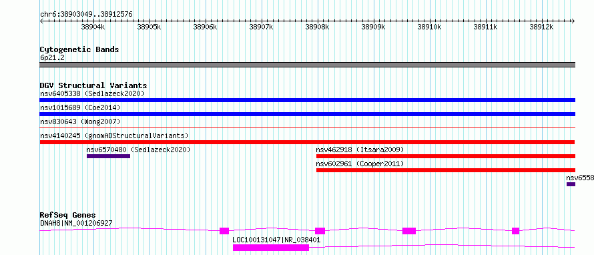594x255 pixels.
Task: Select the red bar below nsv602961
Action: 446,170
